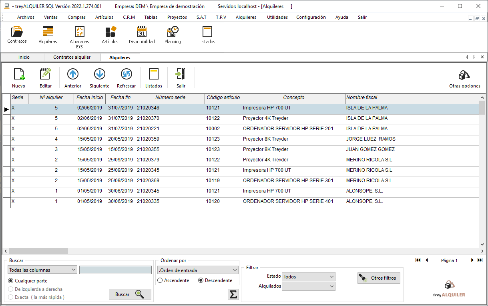Open the T.P.V menu

tap(221, 17)
